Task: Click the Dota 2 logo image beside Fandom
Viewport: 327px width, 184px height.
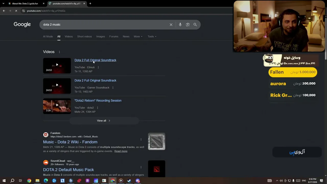Action: (157, 141)
